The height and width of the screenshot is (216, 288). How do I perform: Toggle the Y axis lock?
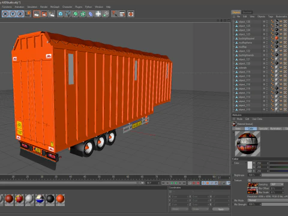(x=13, y=14)
